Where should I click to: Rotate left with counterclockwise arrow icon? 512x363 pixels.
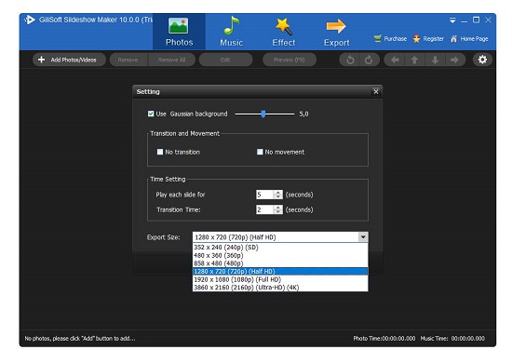[350, 60]
